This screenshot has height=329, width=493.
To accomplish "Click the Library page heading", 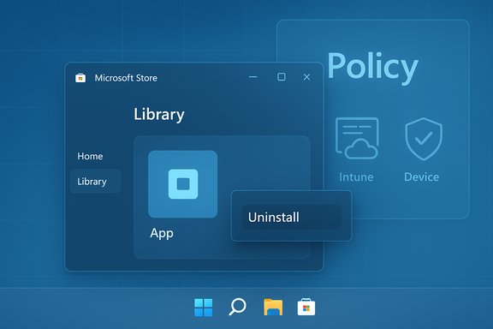I will [159, 115].
